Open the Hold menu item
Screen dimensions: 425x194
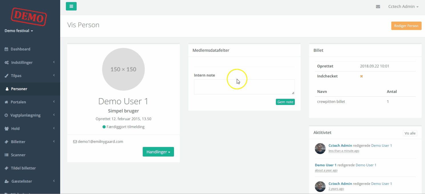pos(30,129)
